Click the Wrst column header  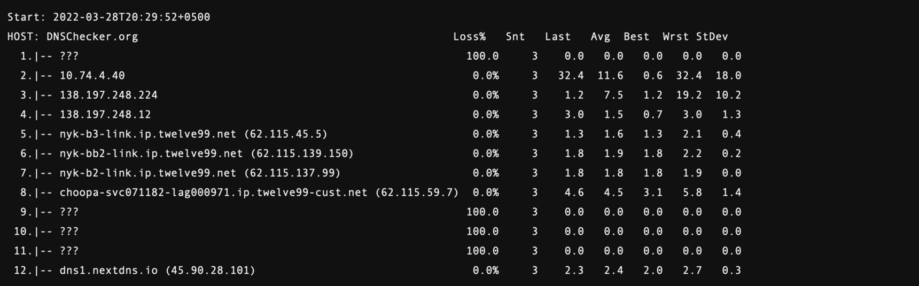click(x=675, y=37)
